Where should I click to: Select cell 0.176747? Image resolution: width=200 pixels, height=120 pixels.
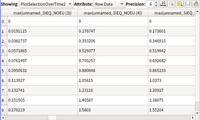pos(113,31)
